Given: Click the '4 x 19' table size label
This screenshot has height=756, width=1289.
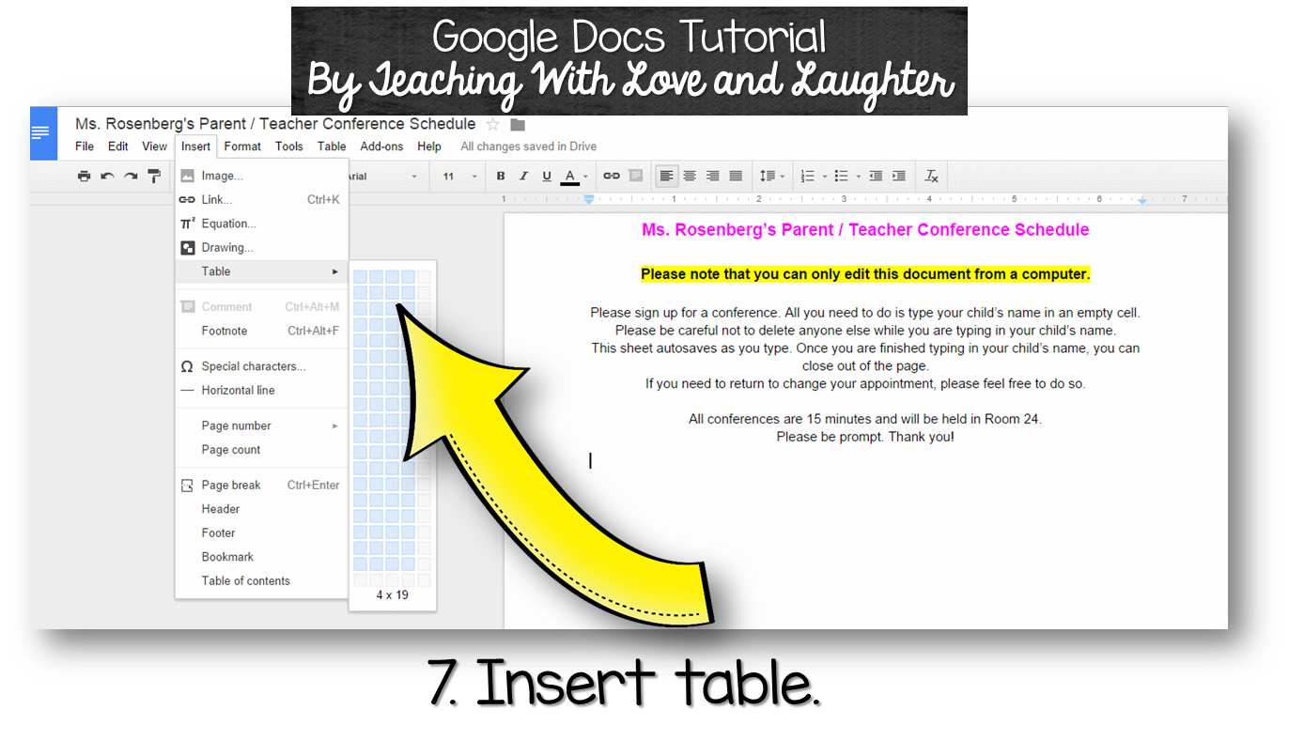Looking at the screenshot, I should point(393,595).
